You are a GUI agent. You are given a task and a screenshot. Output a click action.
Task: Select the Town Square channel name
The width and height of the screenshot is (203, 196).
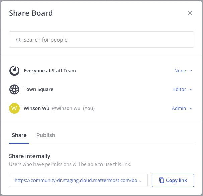point(39,89)
